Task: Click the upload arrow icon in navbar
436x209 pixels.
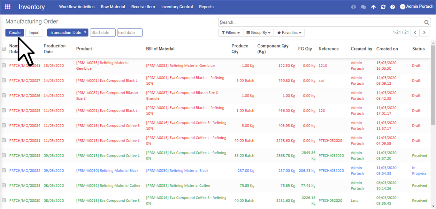Action: [x=373, y=7]
